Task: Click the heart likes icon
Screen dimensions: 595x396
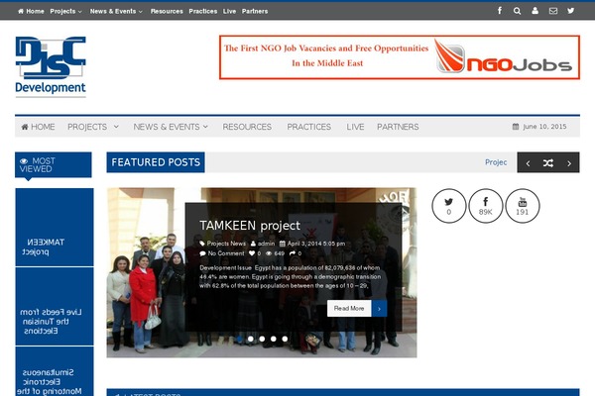Action: pos(252,253)
